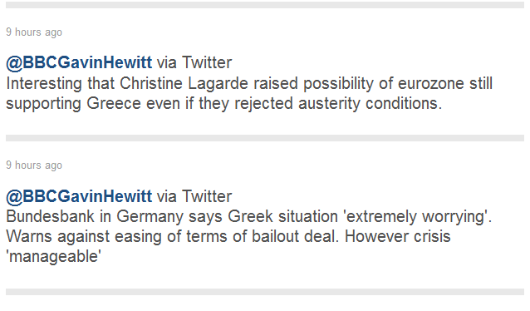Screen dimensions: 530x311
Task: Click the gray divider between the two tweets
Action: pyautogui.click(x=265, y=138)
